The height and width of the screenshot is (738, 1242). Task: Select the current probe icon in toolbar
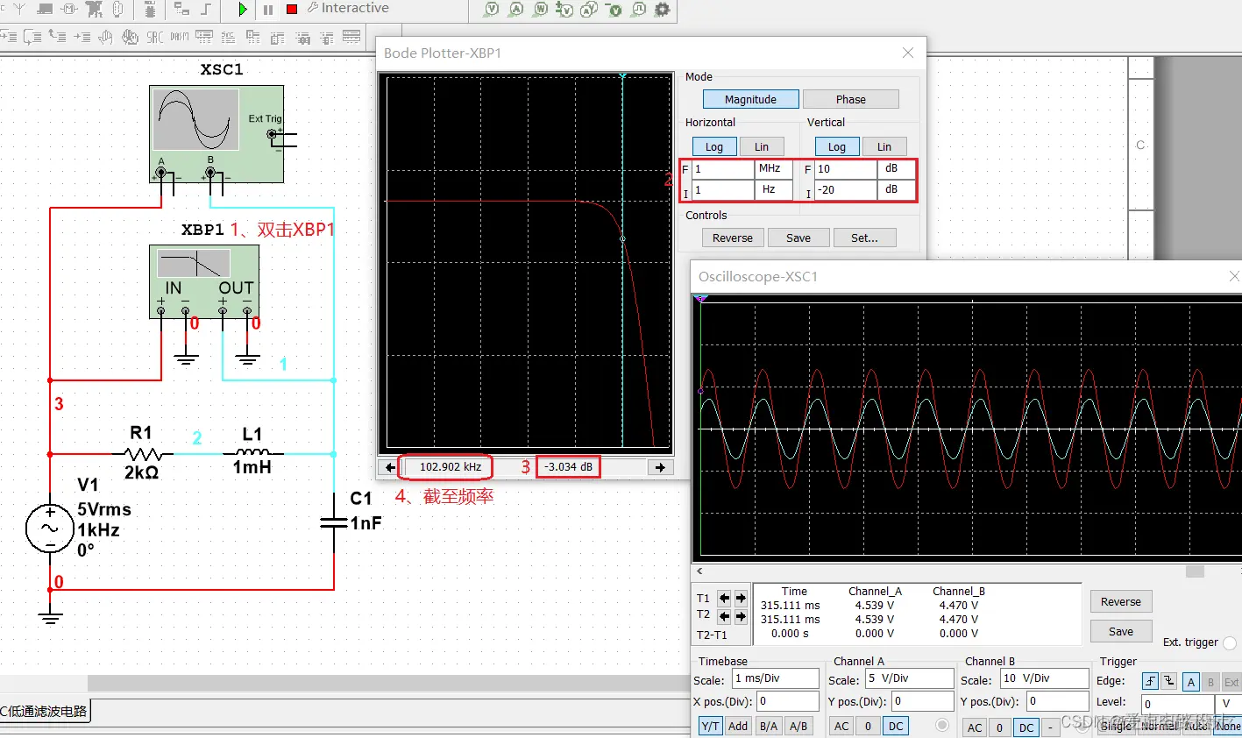(x=516, y=10)
